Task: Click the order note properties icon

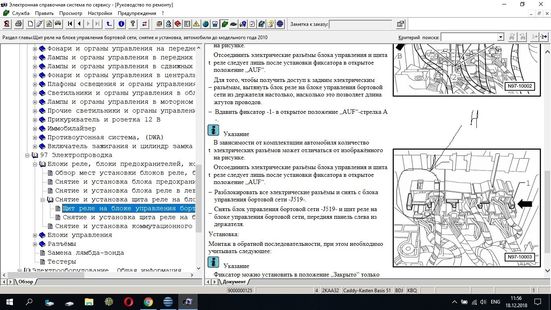Action: pos(400,24)
